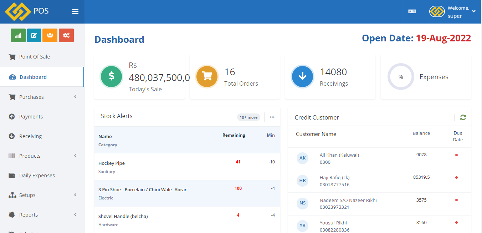This screenshot has height=233, width=482.
Task: Click Hockey Pipe remaining value 41
Action: point(238,162)
